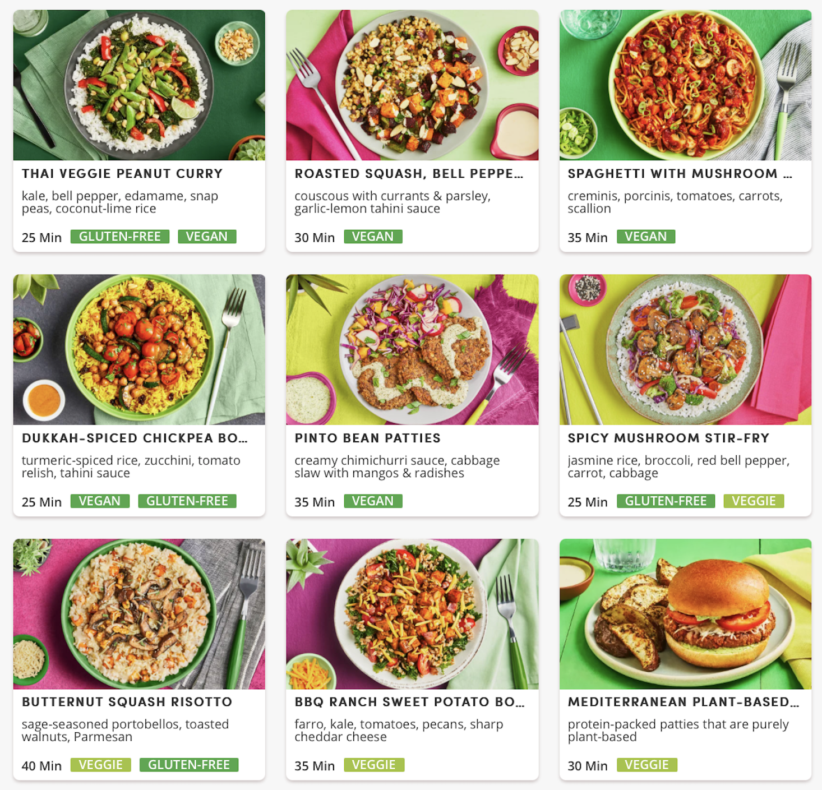View BBQ Ranch Sweet Potato bowl photo
This screenshot has height=790, width=822.
click(x=412, y=614)
